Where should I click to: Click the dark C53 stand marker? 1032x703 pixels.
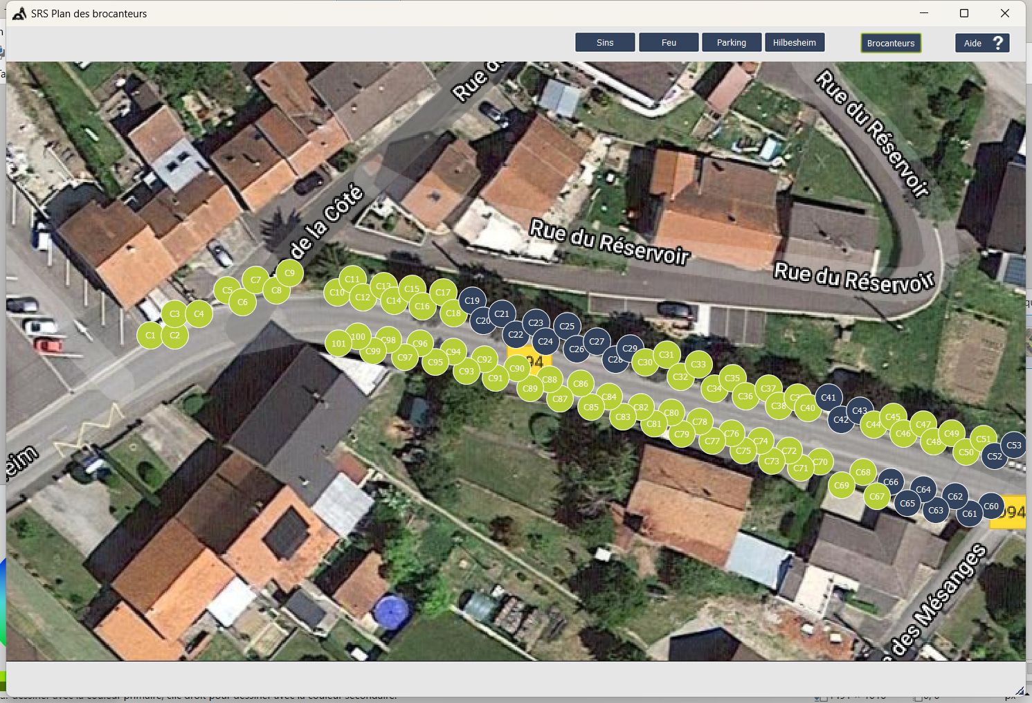click(1014, 445)
